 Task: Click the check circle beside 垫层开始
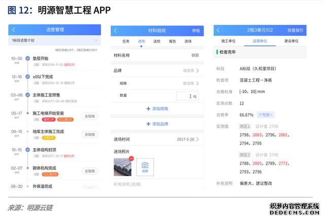tap(27, 58)
